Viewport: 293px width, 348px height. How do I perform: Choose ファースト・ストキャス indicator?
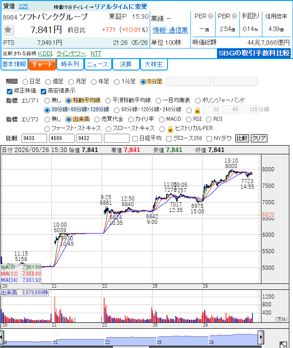pyautogui.click(x=47, y=129)
